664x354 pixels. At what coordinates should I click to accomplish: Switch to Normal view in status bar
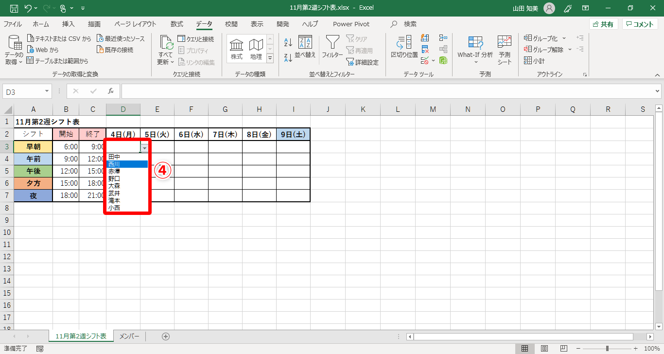pyautogui.click(x=525, y=349)
